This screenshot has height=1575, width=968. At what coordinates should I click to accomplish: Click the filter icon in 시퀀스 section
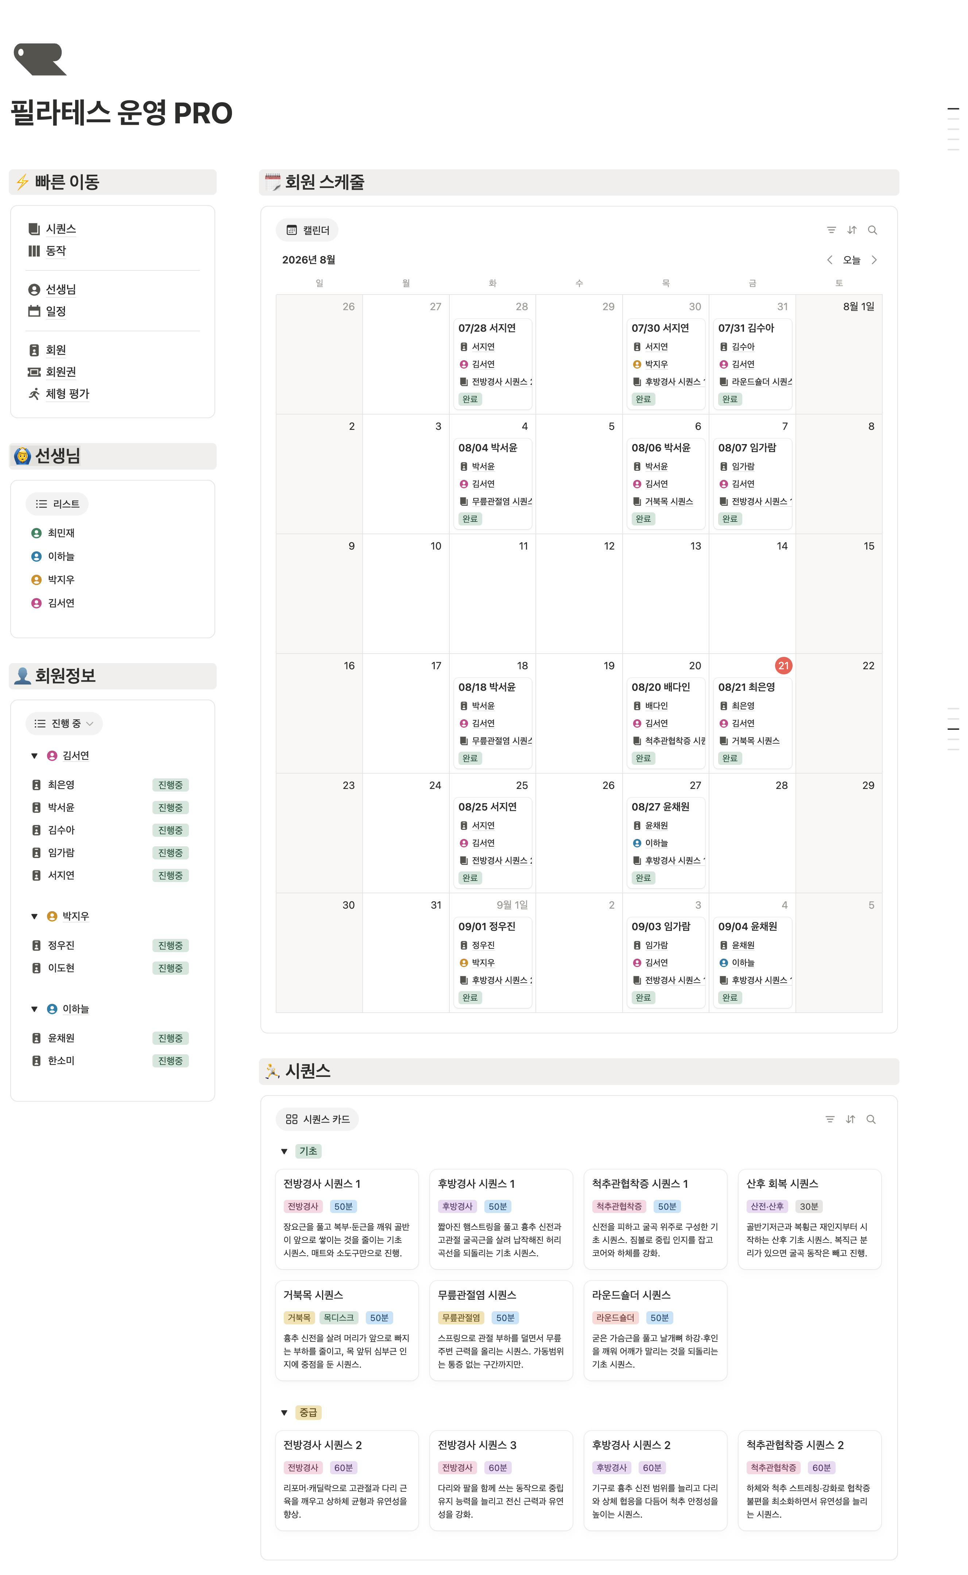click(830, 1119)
